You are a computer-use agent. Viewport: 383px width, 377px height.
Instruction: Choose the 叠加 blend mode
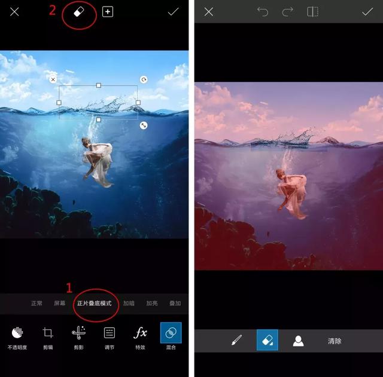click(175, 304)
